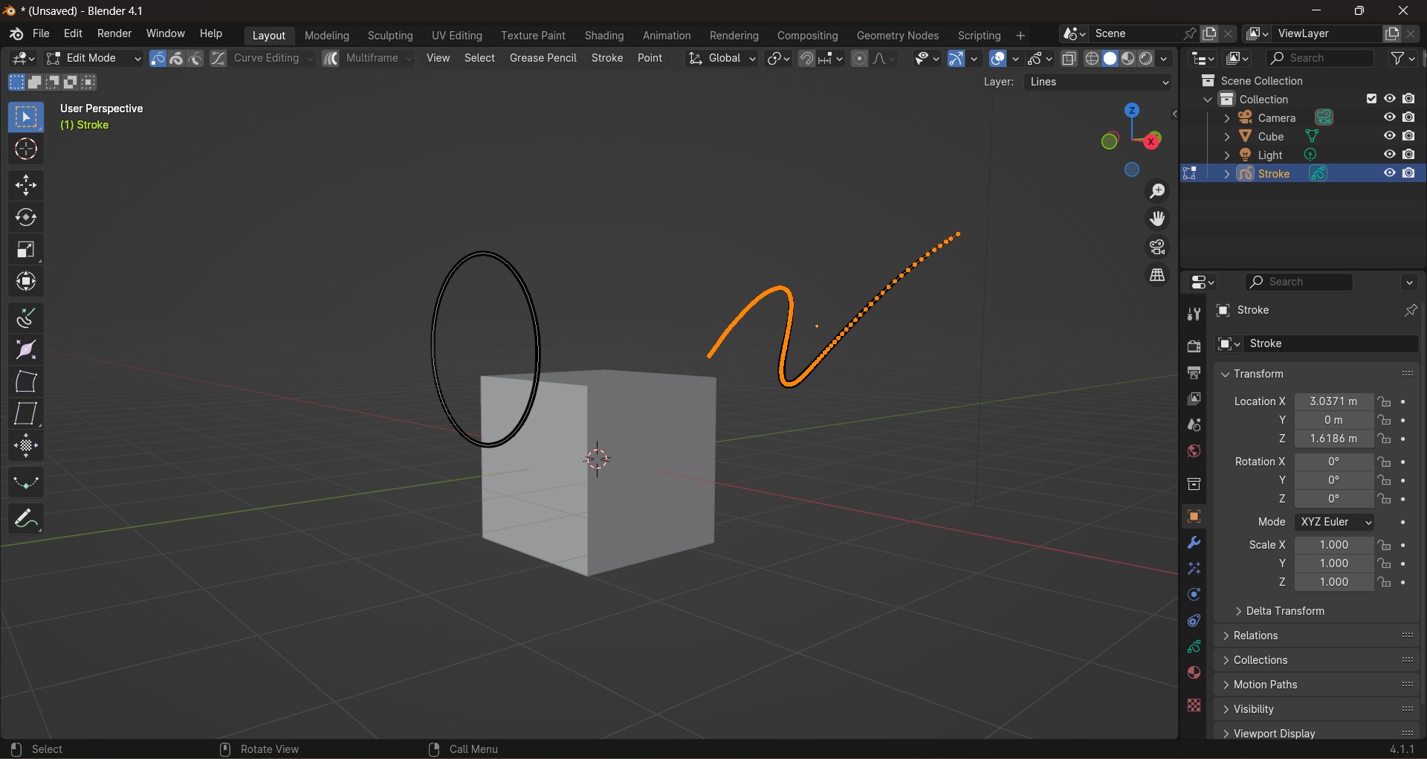Expand the Collections panel

(x=1317, y=660)
